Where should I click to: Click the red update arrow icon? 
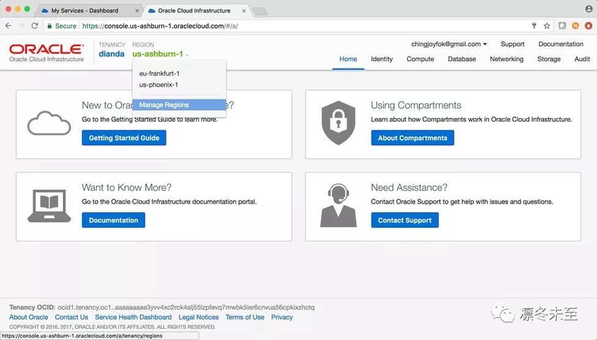[588, 26]
